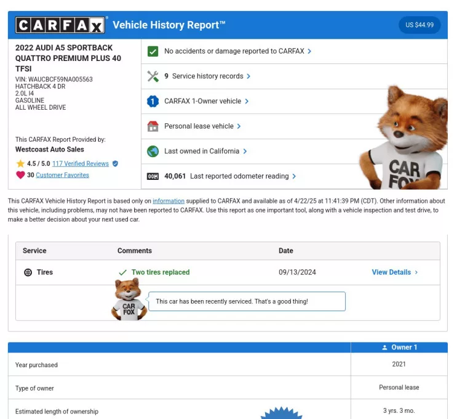The width and height of the screenshot is (457, 419).
Task: Click the gold star rating icon
Action: pyautogui.click(x=20, y=164)
